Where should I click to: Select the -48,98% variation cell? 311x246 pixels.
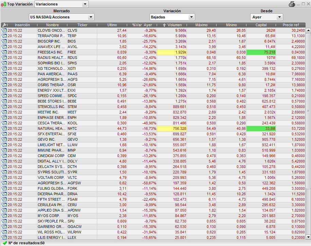142,123
